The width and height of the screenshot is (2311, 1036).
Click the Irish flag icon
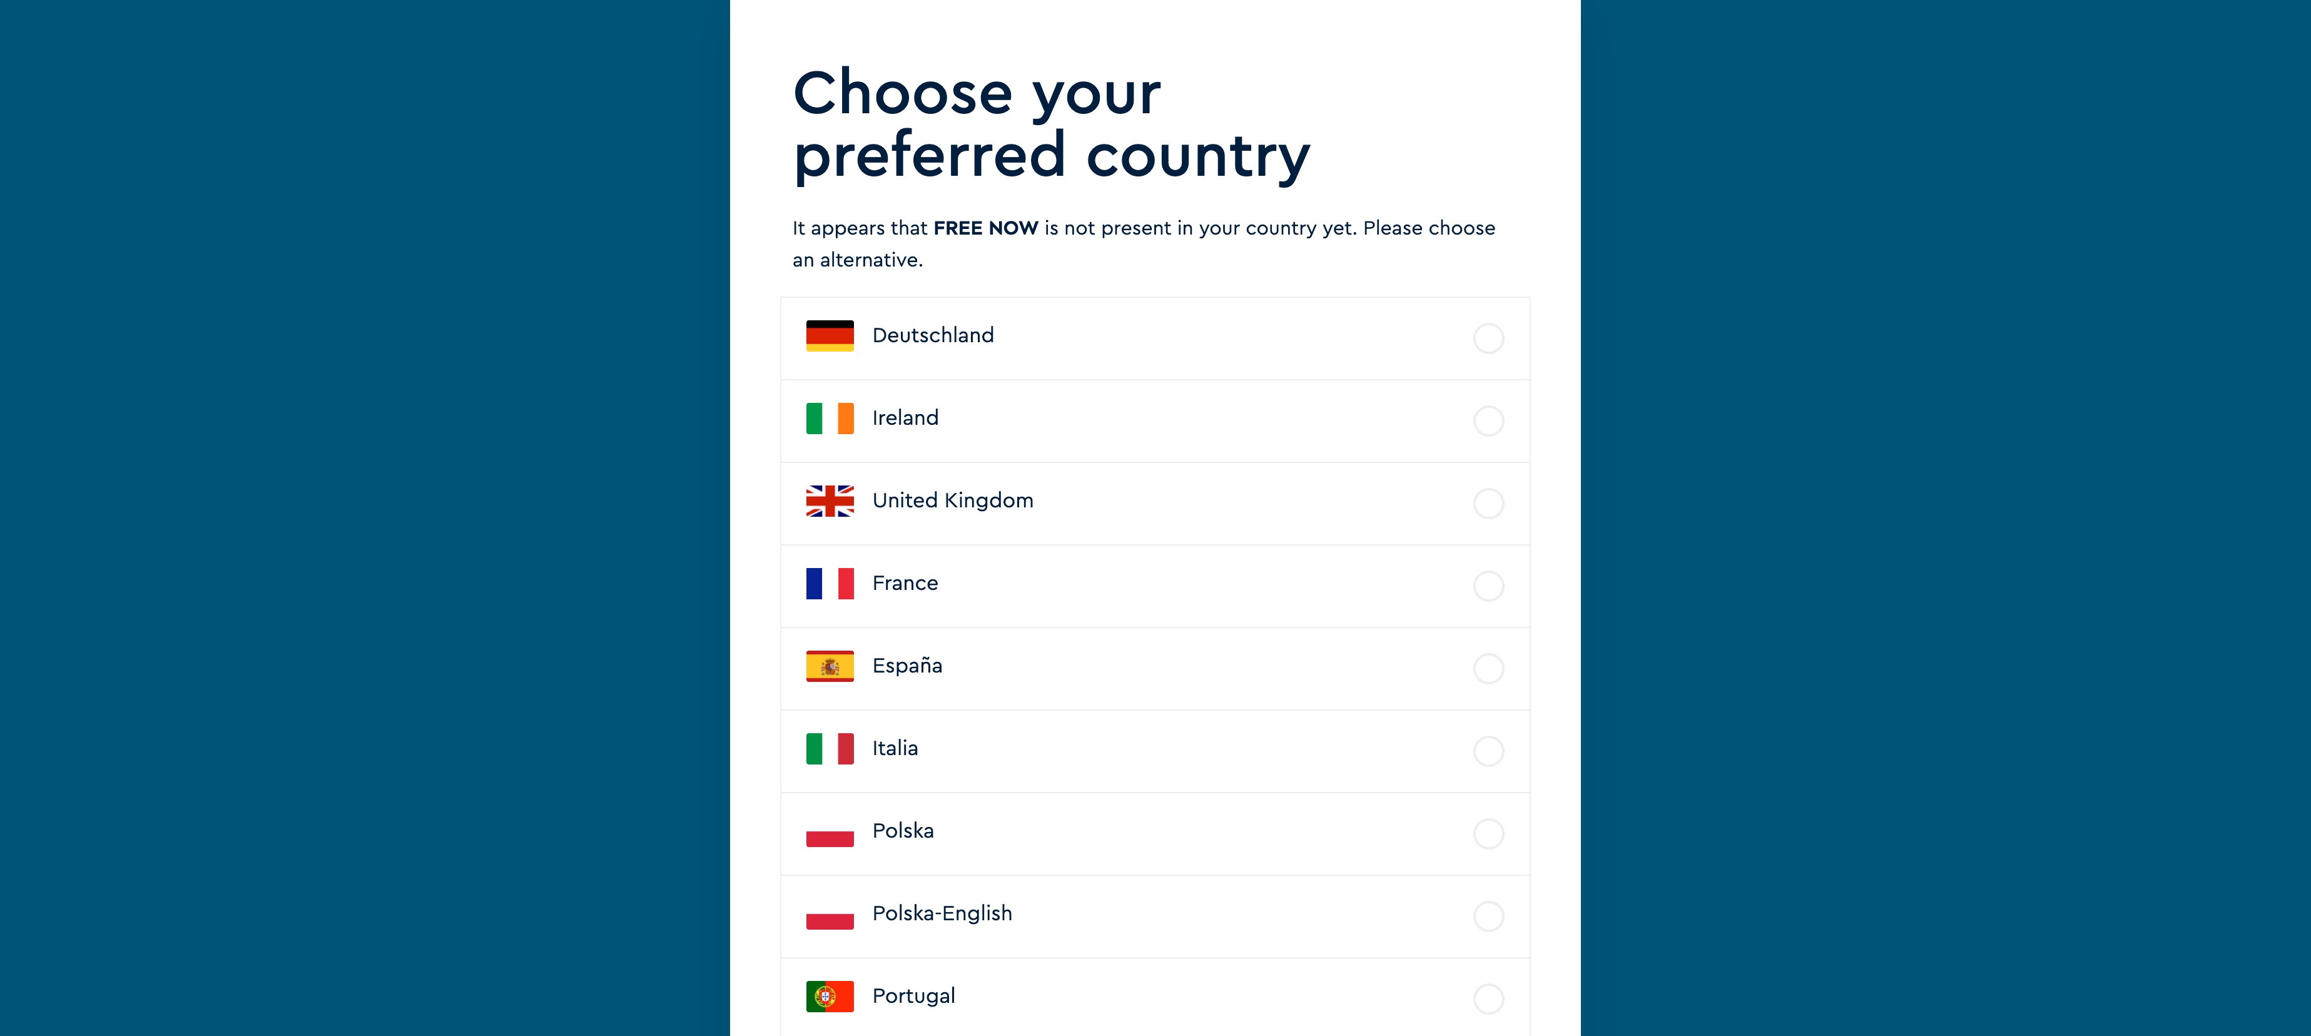coord(830,418)
